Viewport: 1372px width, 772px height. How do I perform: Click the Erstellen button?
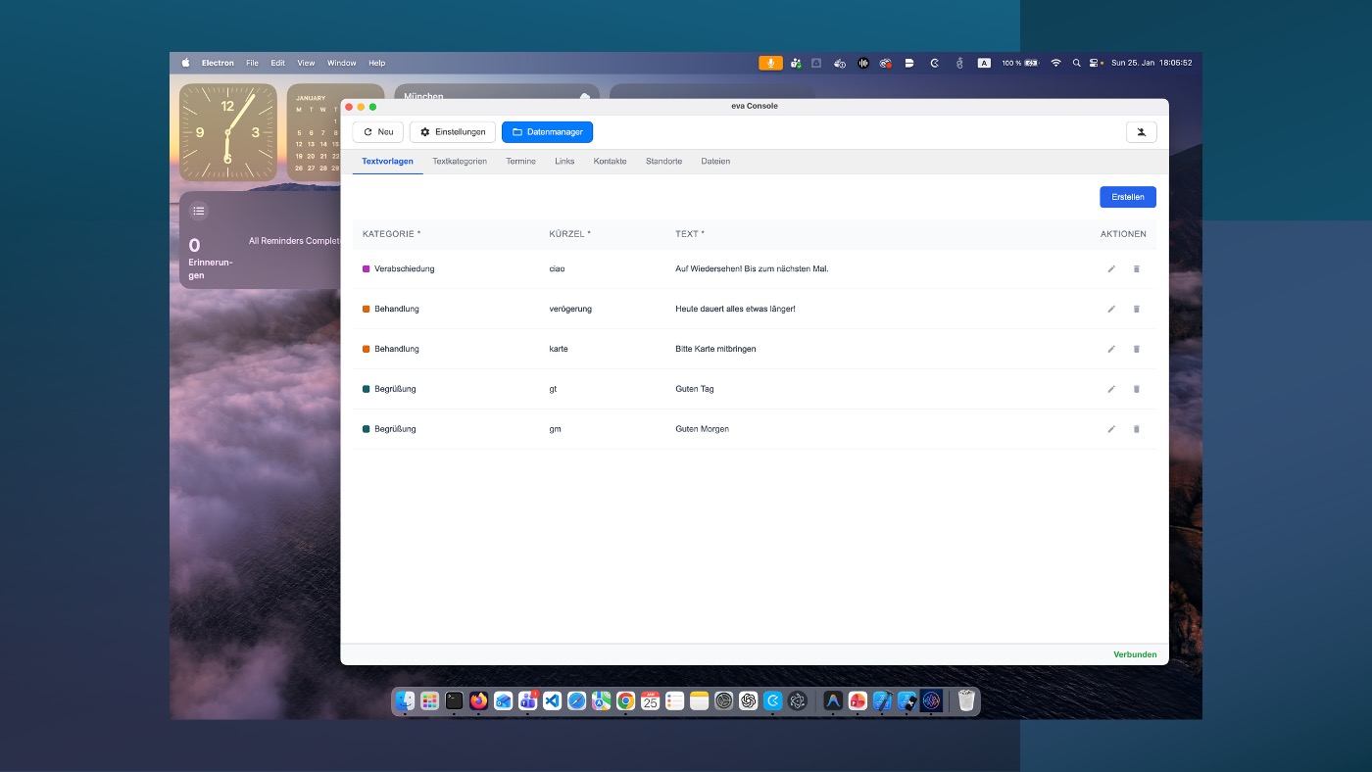(1127, 197)
